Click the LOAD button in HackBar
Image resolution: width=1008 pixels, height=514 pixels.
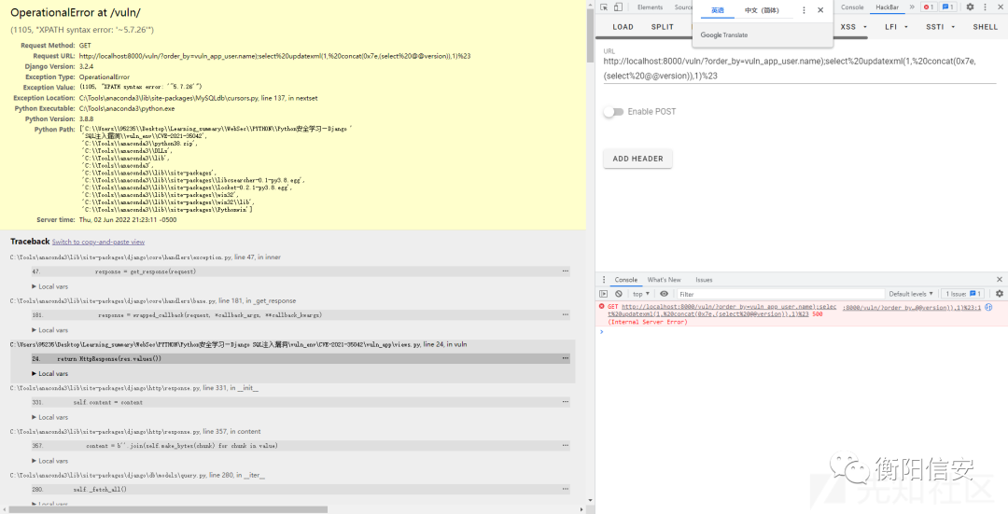623,27
